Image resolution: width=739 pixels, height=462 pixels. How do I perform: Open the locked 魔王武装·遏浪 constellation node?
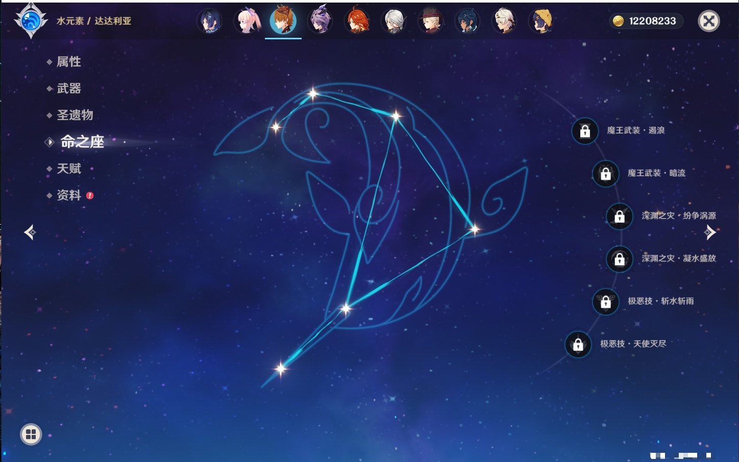585,131
